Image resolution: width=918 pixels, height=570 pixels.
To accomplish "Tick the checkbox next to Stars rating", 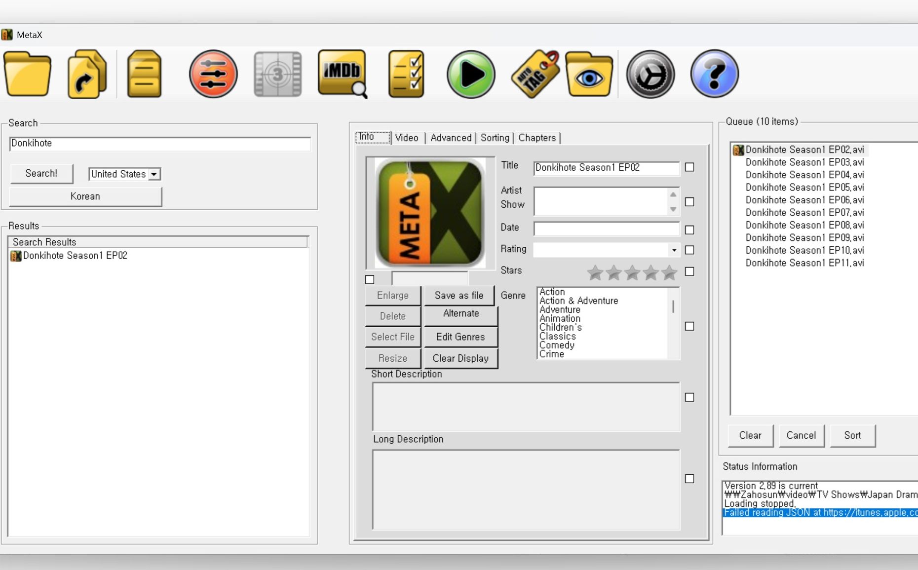I will coord(689,271).
